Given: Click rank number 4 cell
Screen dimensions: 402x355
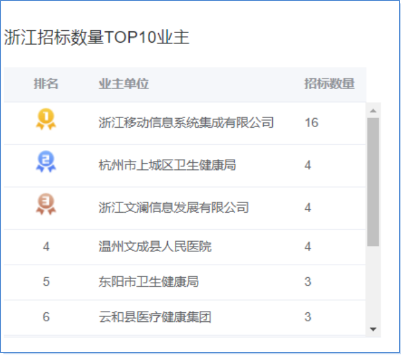Looking at the screenshot, I should pyautogui.click(x=46, y=247).
